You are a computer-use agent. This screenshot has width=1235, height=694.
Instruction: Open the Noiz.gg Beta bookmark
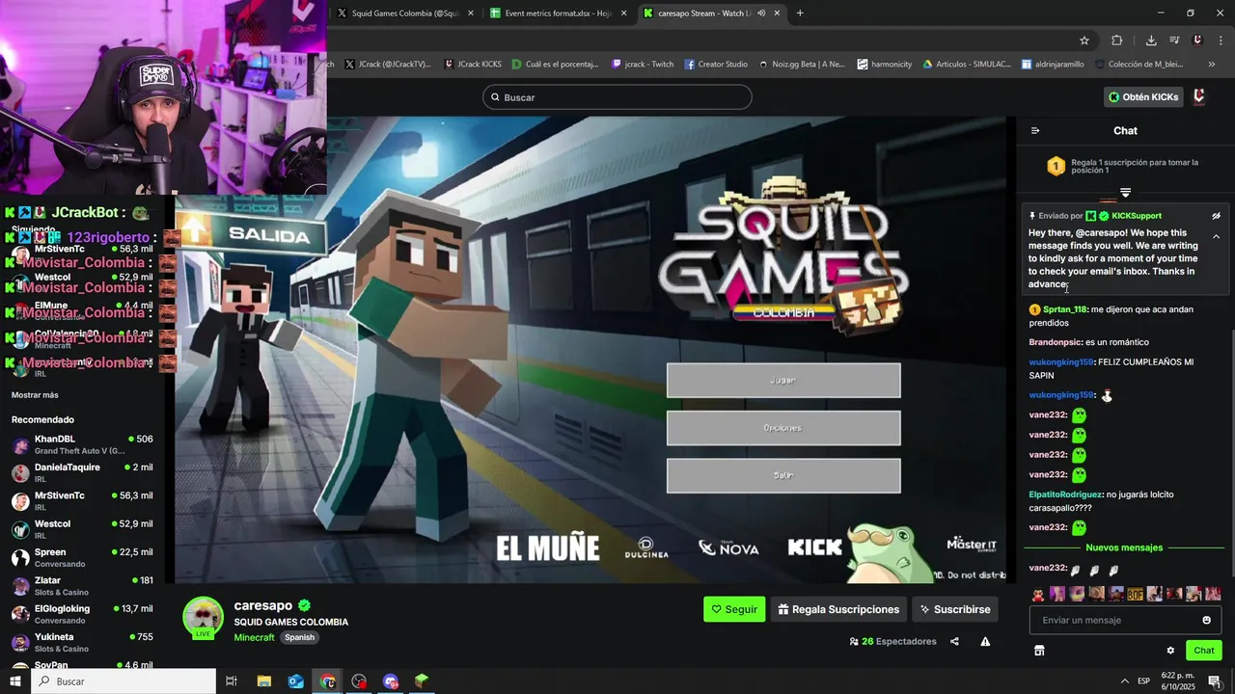pyautogui.click(x=802, y=65)
